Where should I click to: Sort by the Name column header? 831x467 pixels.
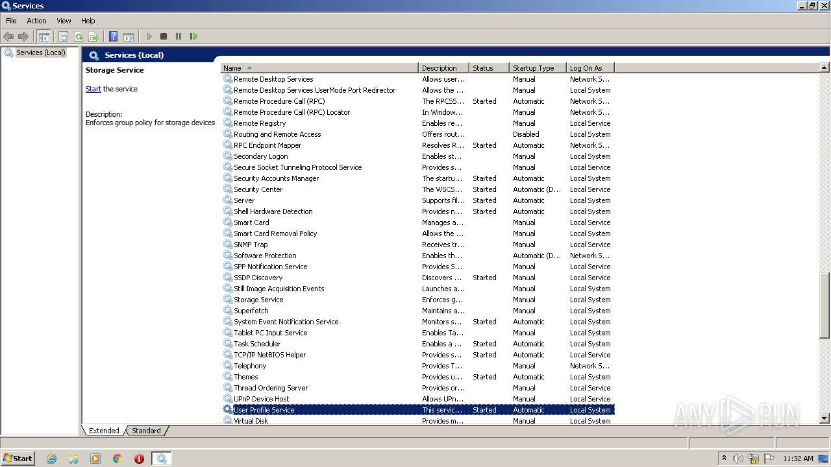click(x=319, y=67)
